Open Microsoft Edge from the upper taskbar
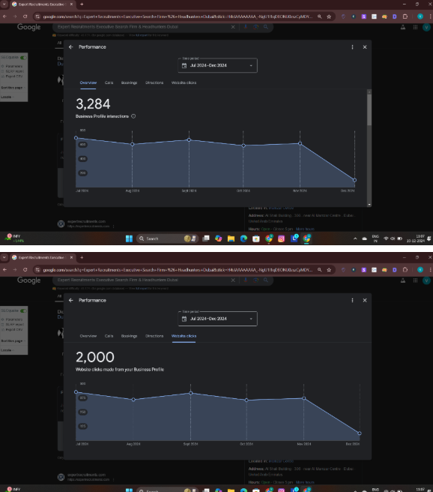This screenshot has width=433, height=492. pos(243,238)
